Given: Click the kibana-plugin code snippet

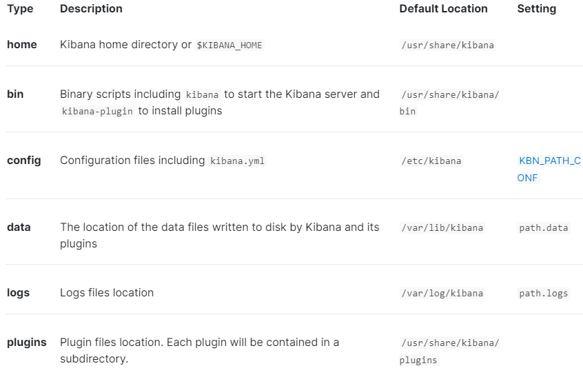Looking at the screenshot, I should pos(97,111).
